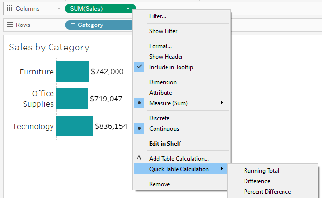
Task: Open the Format... option
Action: click(x=160, y=46)
